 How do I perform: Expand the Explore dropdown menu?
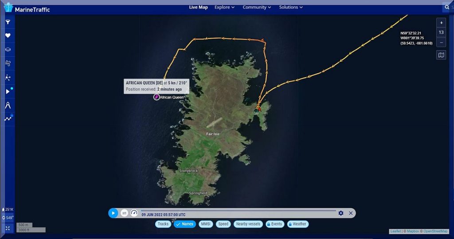tap(224, 7)
